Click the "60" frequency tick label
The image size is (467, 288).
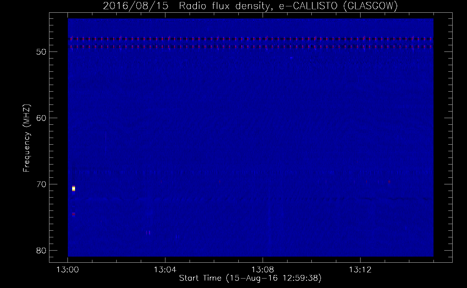(x=41, y=118)
